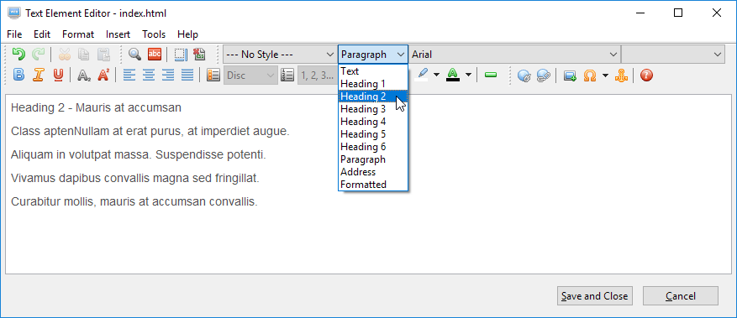
Task: Open Find with the magnifier icon
Action: click(135, 55)
